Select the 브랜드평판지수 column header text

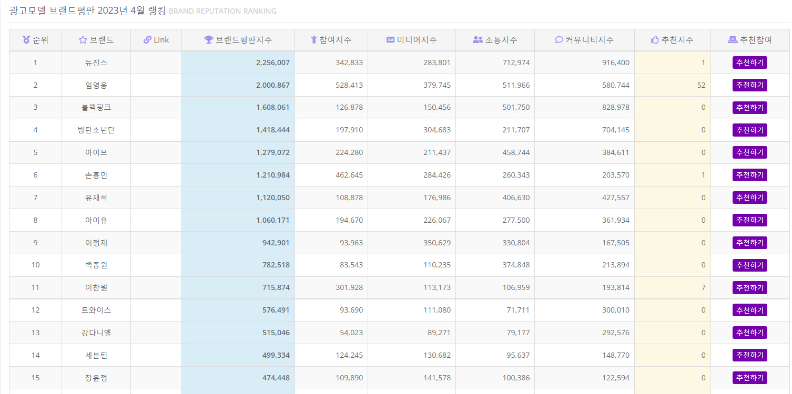[244, 40]
